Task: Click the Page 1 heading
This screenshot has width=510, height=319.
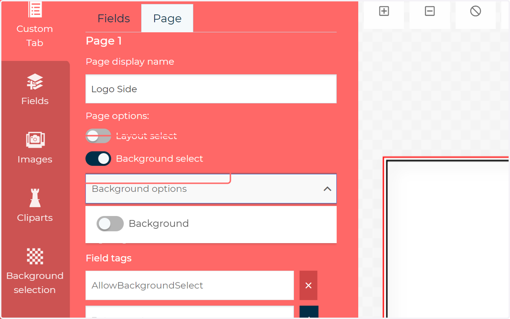Action: (104, 41)
